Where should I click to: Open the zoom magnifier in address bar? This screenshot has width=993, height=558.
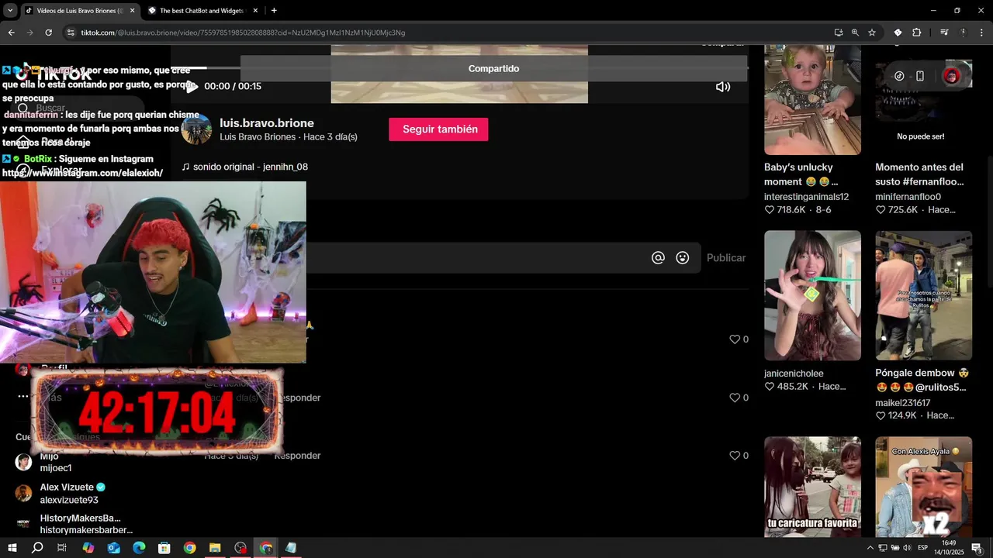(x=855, y=33)
